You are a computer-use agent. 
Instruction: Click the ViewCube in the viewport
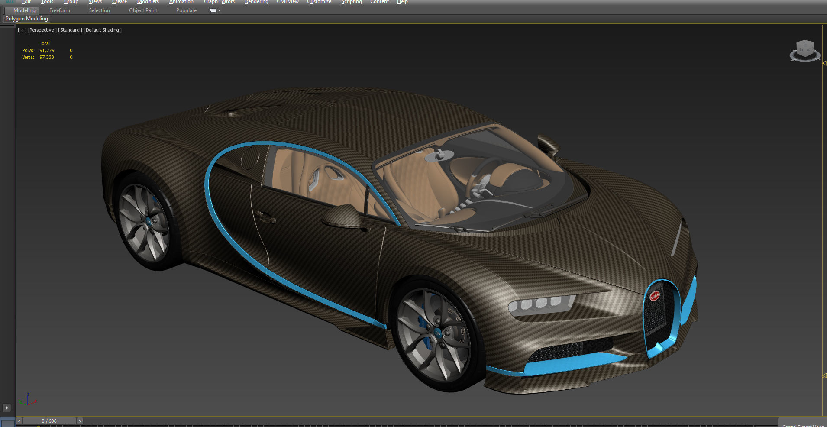coord(805,48)
